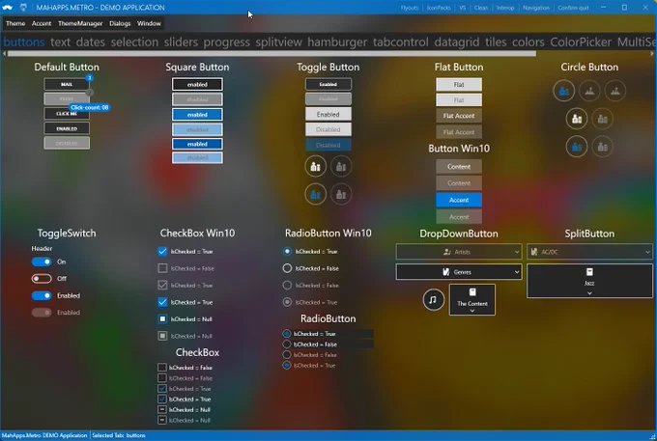Screen dimensions: 657x441
Task: Click the person icon in the Artists dropdown
Action: click(x=447, y=252)
